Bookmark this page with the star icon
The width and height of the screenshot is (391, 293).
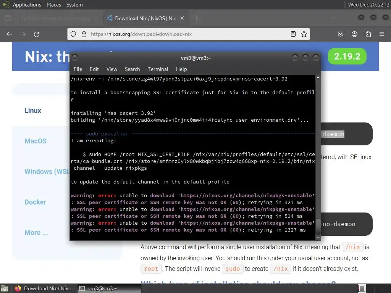click(304, 34)
